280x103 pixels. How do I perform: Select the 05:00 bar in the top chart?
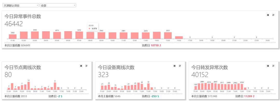pyautogui.click(x=57, y=35)
